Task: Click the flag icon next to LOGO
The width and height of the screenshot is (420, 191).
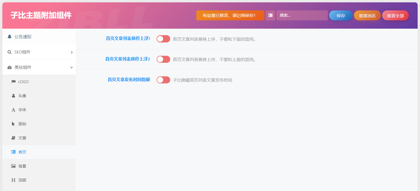Action: point(14,82)
